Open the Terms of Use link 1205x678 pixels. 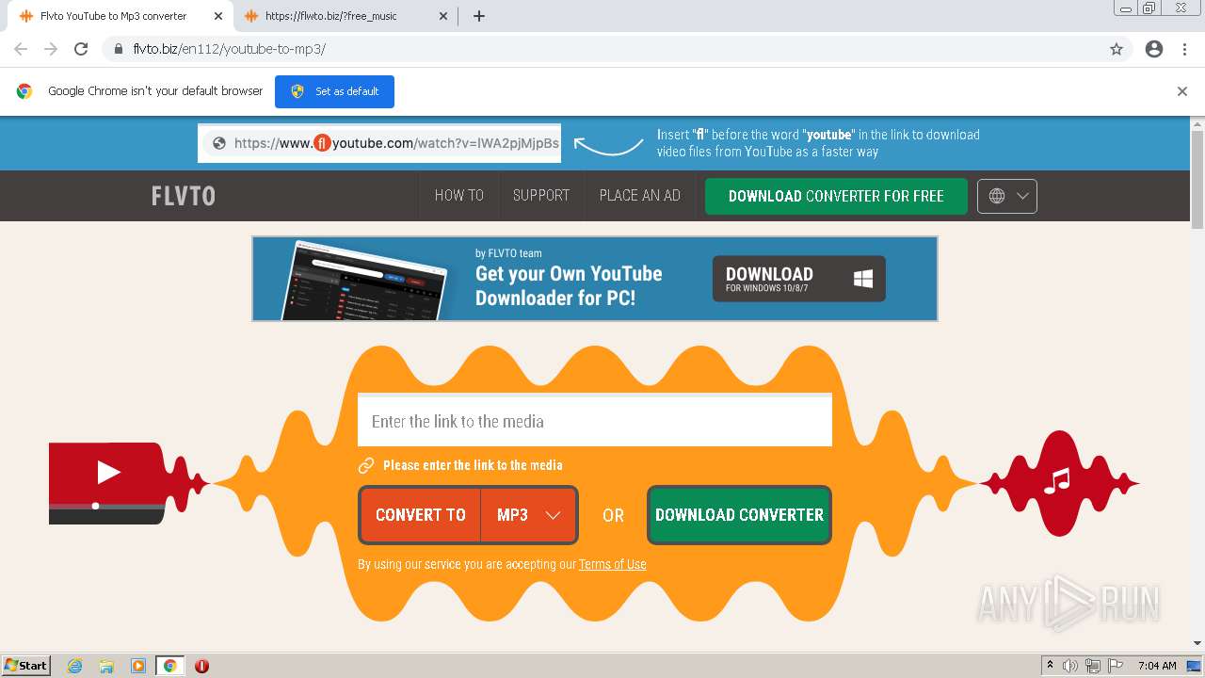tap(613, 564)
